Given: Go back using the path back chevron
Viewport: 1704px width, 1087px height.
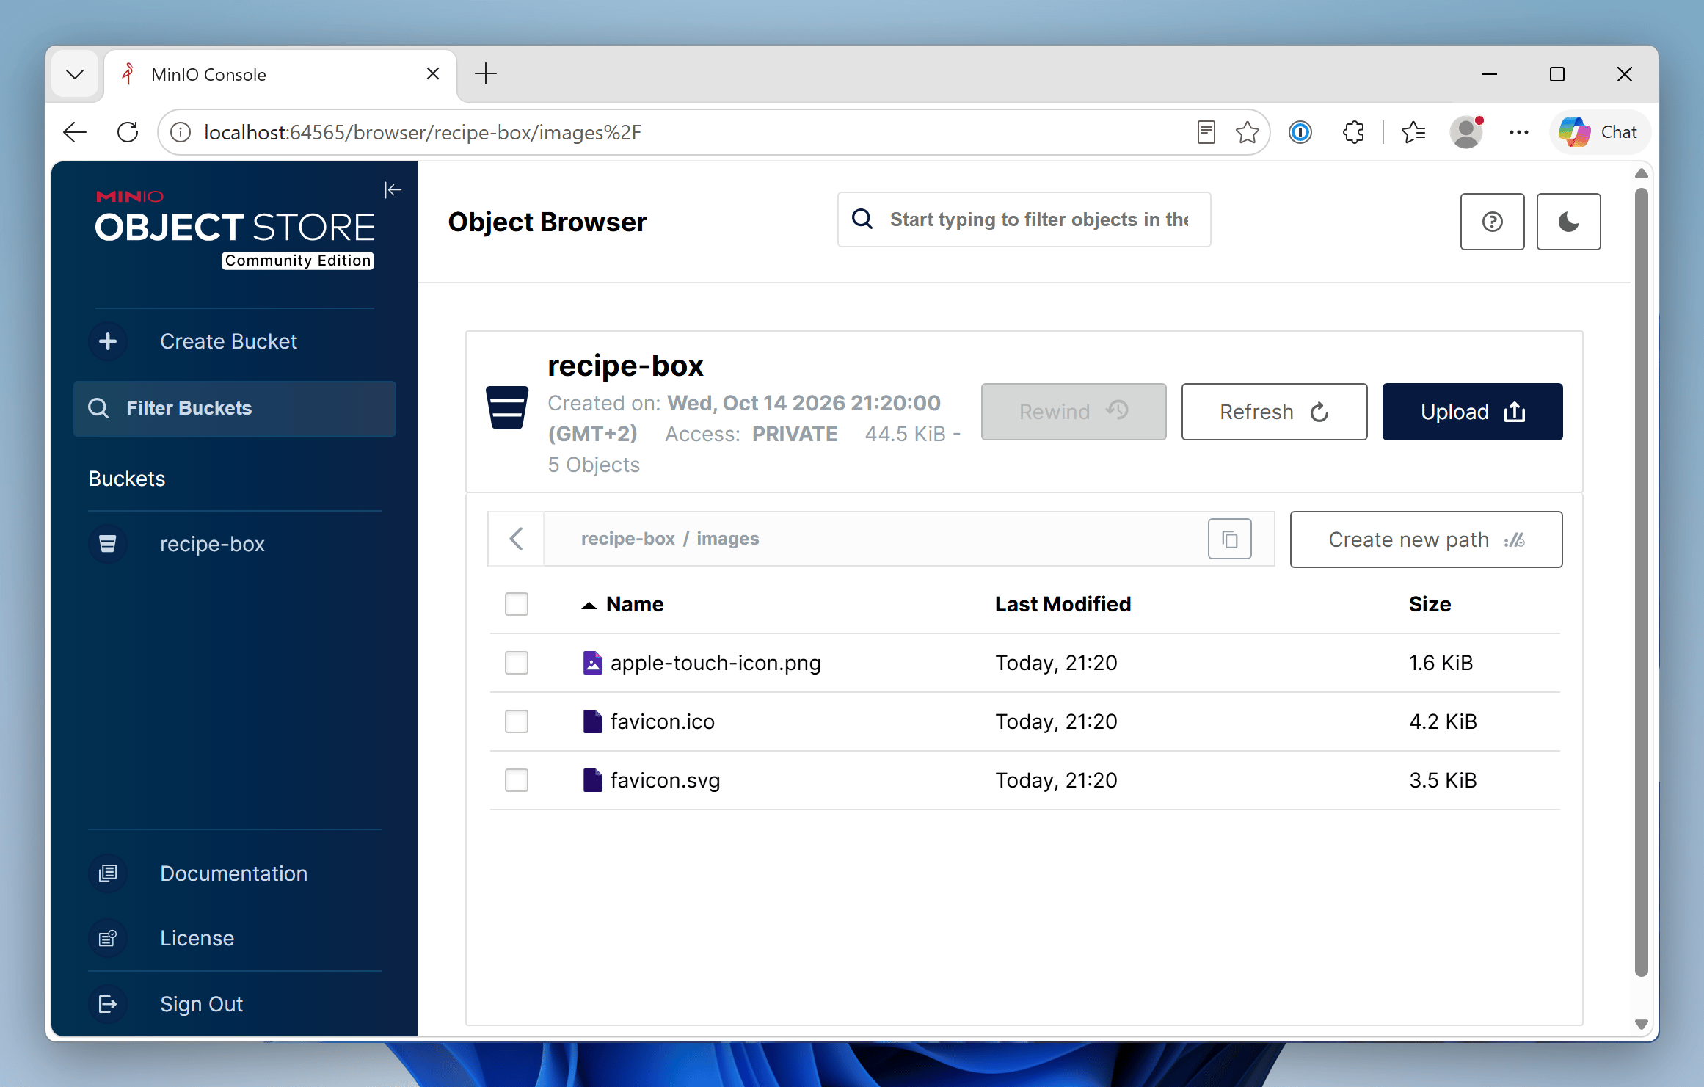Looking at the screenshot, I should [516, 539].
